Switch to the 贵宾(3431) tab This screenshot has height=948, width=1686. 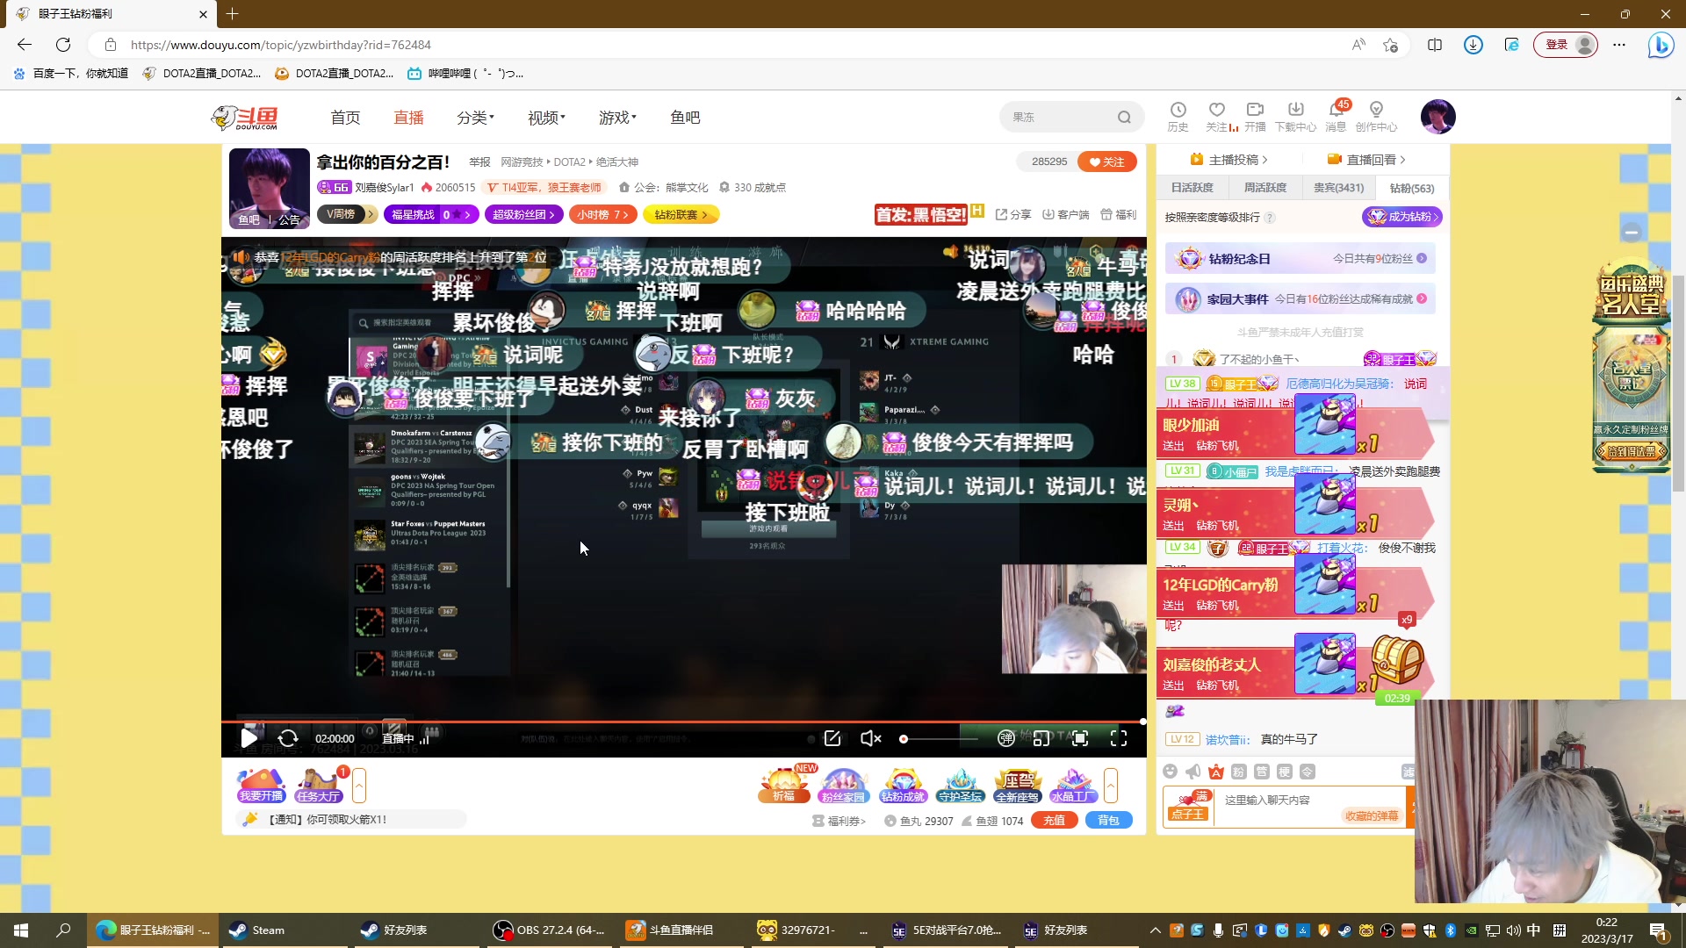point(1338,188)
